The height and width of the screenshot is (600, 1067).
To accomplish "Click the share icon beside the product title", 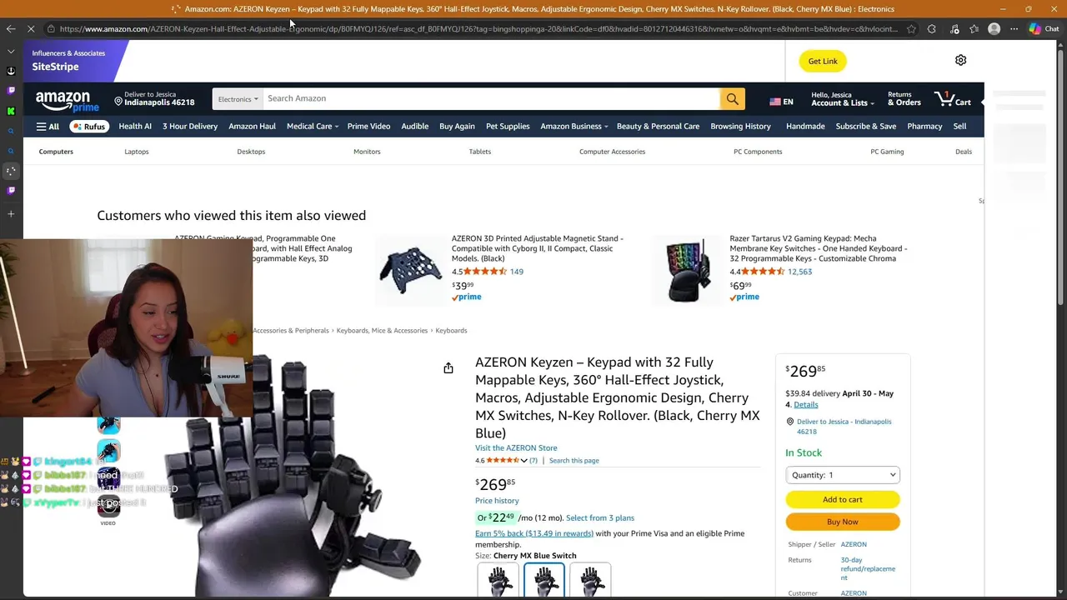I will coord(448,367).
